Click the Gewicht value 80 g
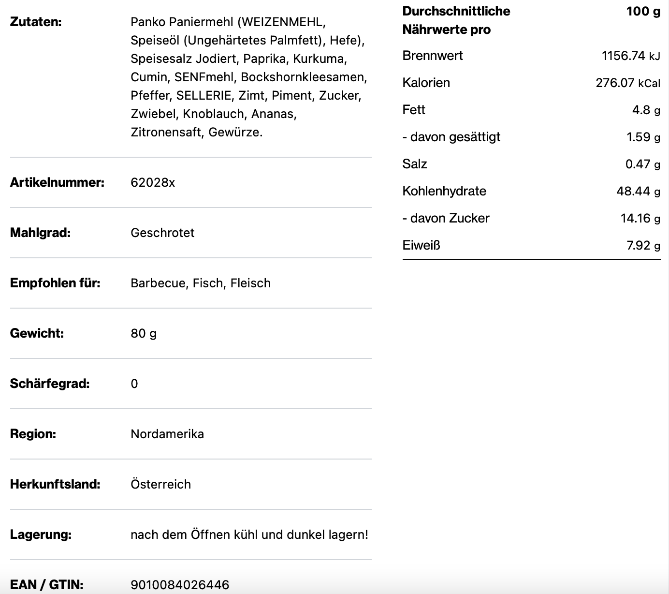This screenshot has width=669, height=594. (144, 333)
